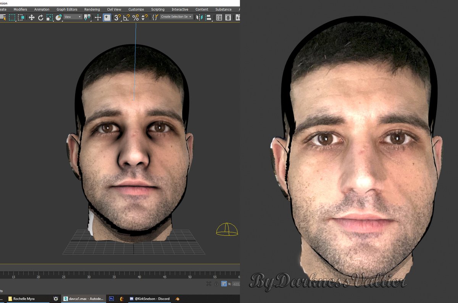Open the Content menu
This screenshot has width=458, height=303.
pos(202,9)
